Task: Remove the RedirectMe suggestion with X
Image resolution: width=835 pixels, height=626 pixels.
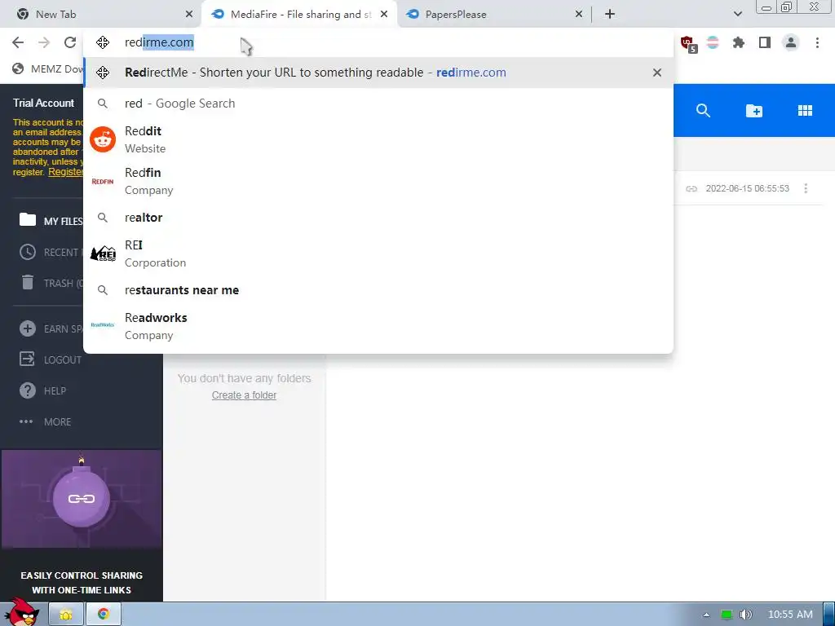Action: point(657,73)
